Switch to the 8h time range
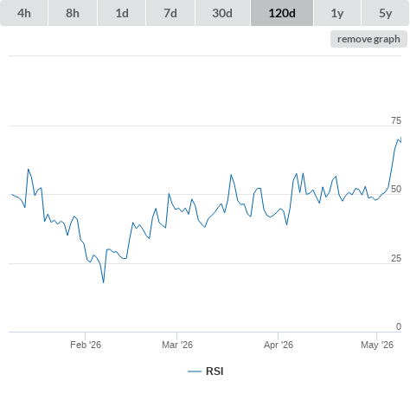 (73, 13)
